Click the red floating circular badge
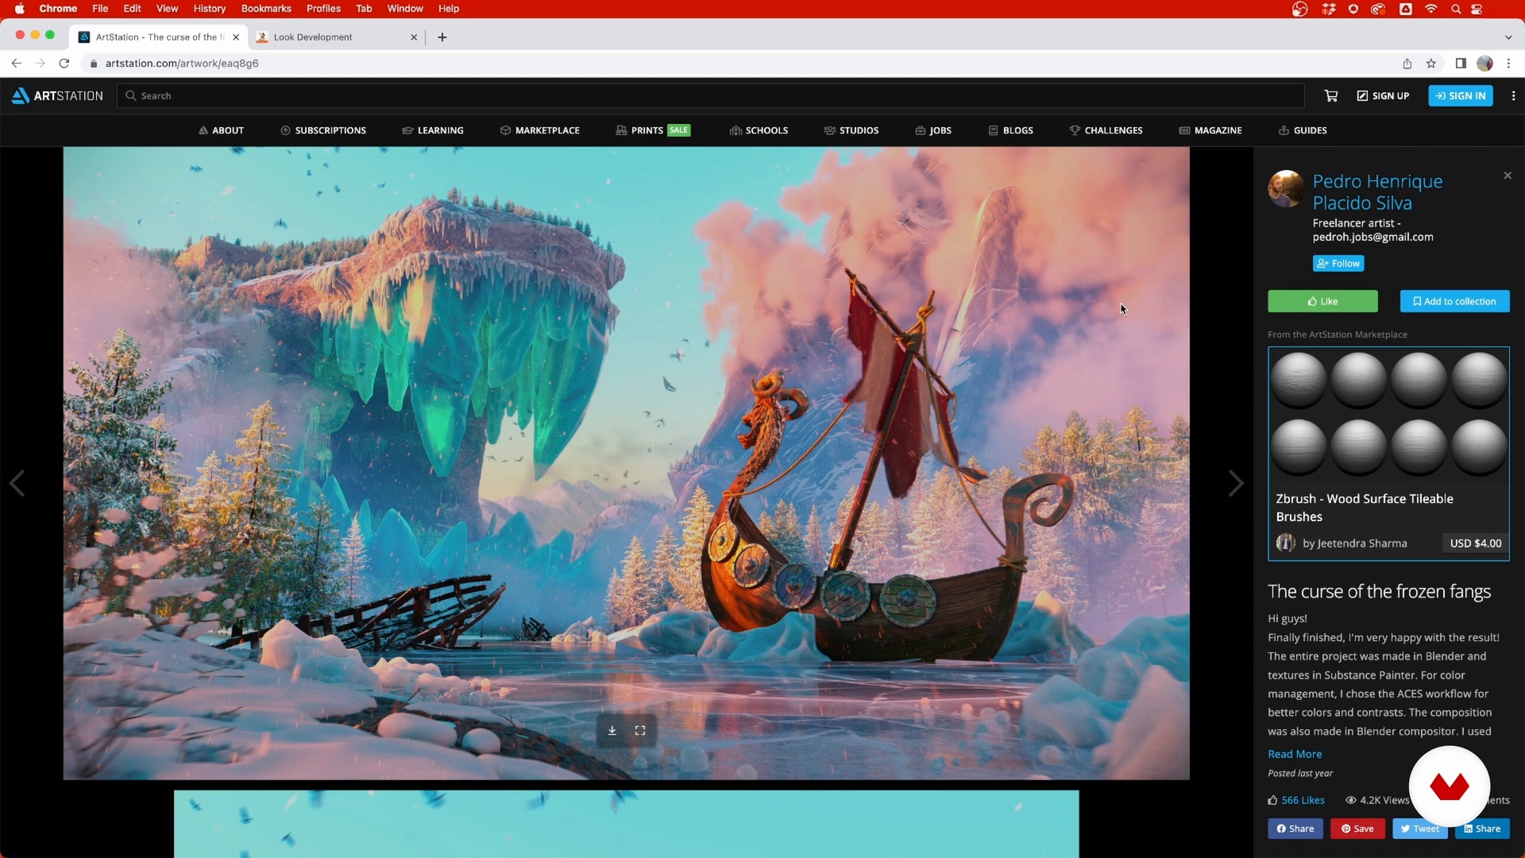Screen dimensions: 1525x858 coord(1449,786)
